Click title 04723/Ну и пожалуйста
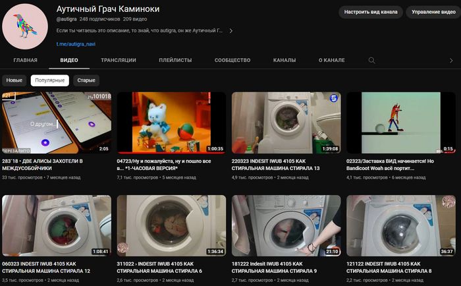Image resolution: width=461 pixels, height=286 pixels. tap(164, 165)
